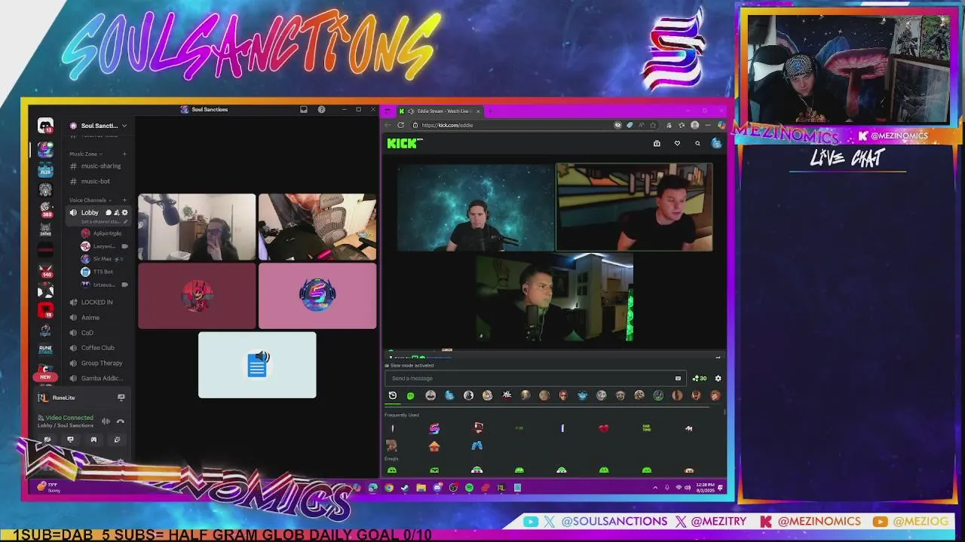This screenshot has width=965, height=542.
Task: Select Soul Sanctions logo avatar tile
Action: tap(317, 296)
